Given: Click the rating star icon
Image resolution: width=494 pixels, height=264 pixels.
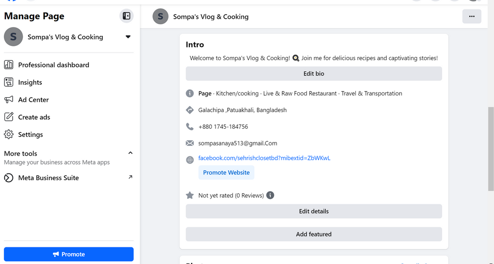Looking at the screenshot, I should coord(190,195).
